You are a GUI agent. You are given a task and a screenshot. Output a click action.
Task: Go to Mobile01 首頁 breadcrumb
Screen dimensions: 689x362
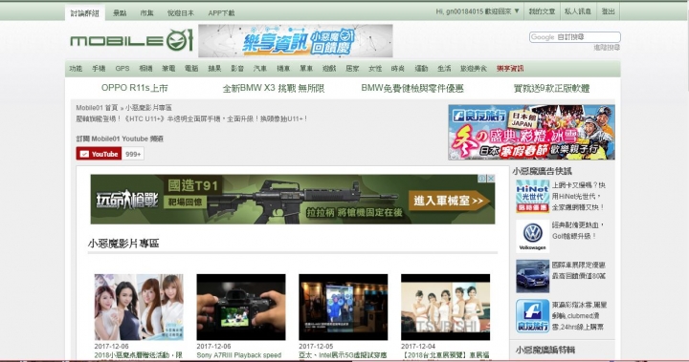click(x=97, y=108)
